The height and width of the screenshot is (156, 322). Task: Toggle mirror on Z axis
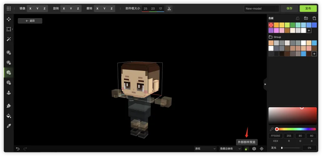pyautogui.click(x=44, y=8)
